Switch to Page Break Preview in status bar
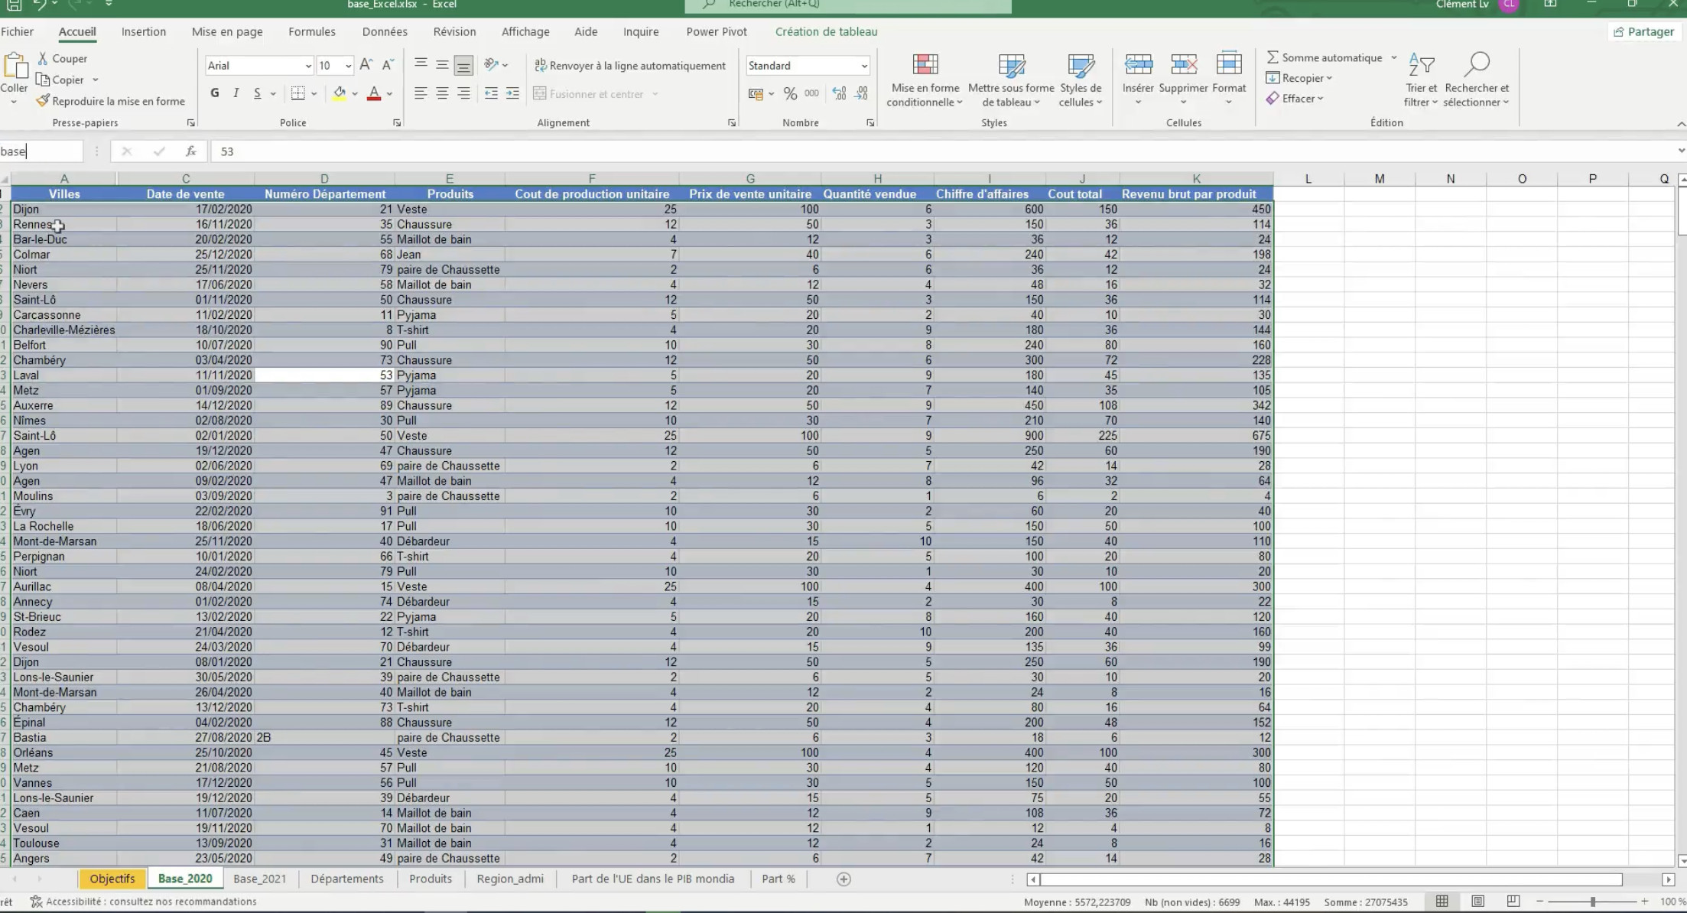The height and width of the screenshot is (913, 1687). click(x=1513, y=902)
